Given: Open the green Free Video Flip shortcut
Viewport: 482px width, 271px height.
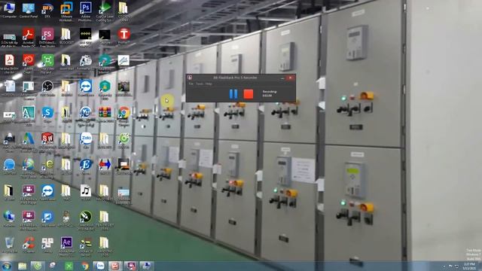Looking at the screenshot, I should tap(47, 63).
